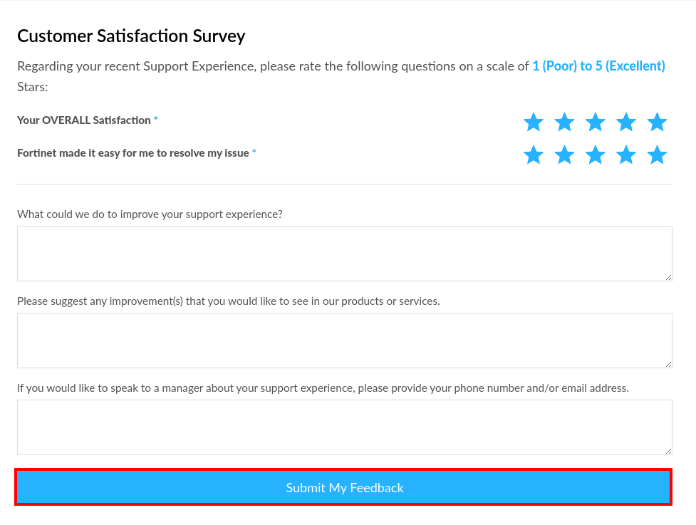This screenshot has height=525, width=696.
Task: Click the Customer Satisfaction Survey heading
Action: point(131,36)
